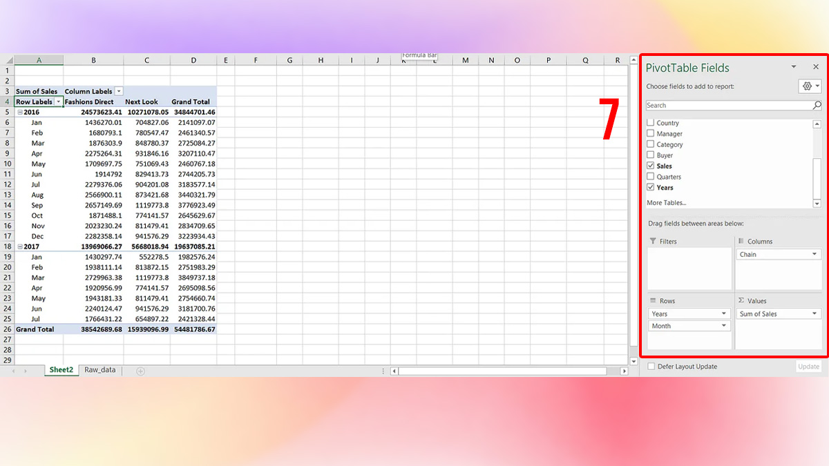Open the Sum of Sales dropdown in Values
This screenshot has height=466, width=829.
(x=815, y=313)
